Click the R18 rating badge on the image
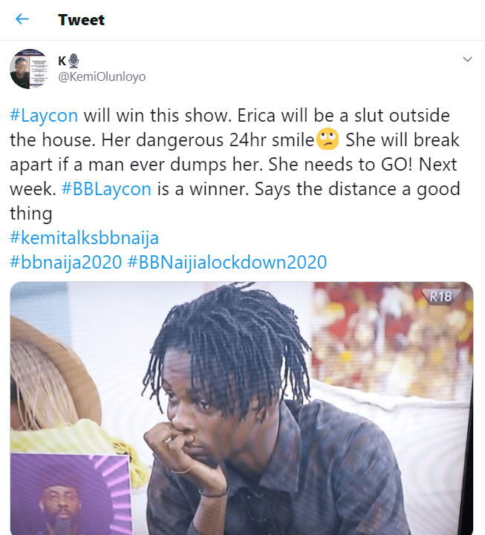The height and width of the screenshot is (535, 485). pyautogui.click(x=441, y=297)
